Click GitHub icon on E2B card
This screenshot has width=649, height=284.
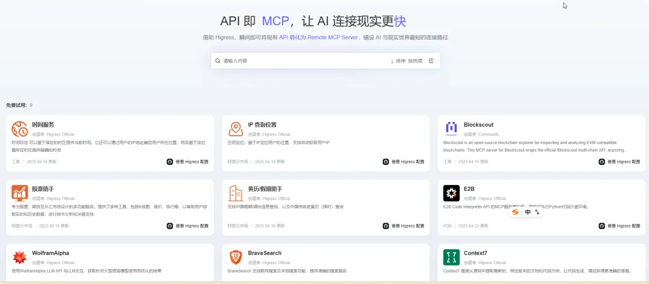pyautogui.click(x=602, y=226)
